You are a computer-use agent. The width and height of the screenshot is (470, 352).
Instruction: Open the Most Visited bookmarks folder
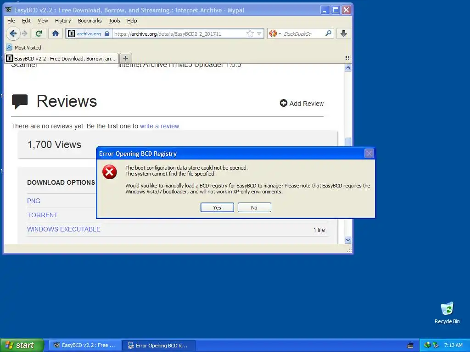(x=24, y=48)
